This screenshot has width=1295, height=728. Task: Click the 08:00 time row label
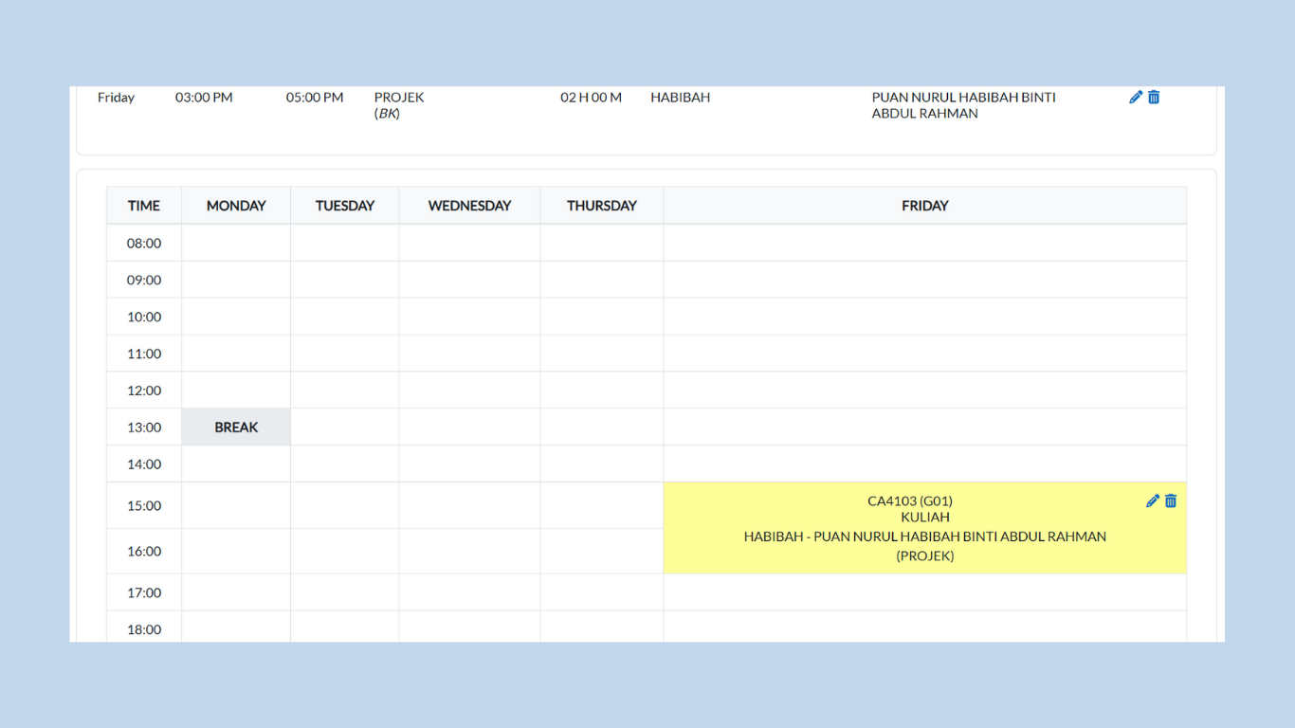click(144, 244)
